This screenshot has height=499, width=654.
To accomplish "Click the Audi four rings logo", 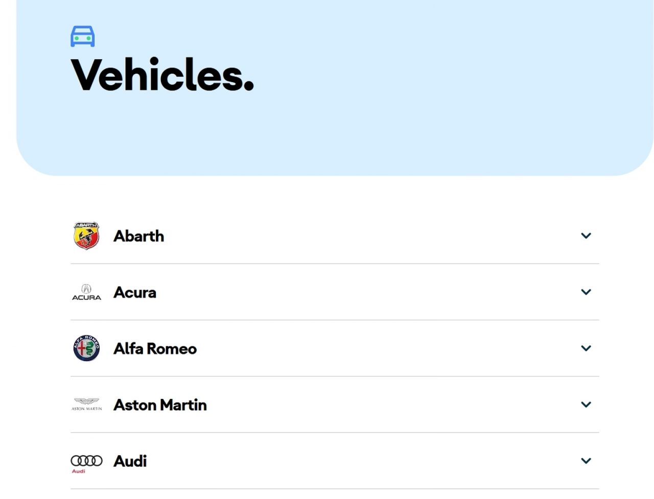I will (86, 461).
